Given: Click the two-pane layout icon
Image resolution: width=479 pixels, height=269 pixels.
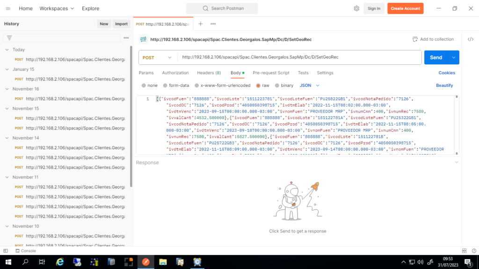Looking at the screenshot, I should click(464, 251).
